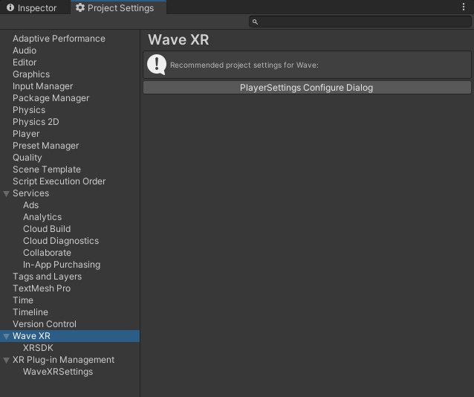Open Package Manager settings

51,98
